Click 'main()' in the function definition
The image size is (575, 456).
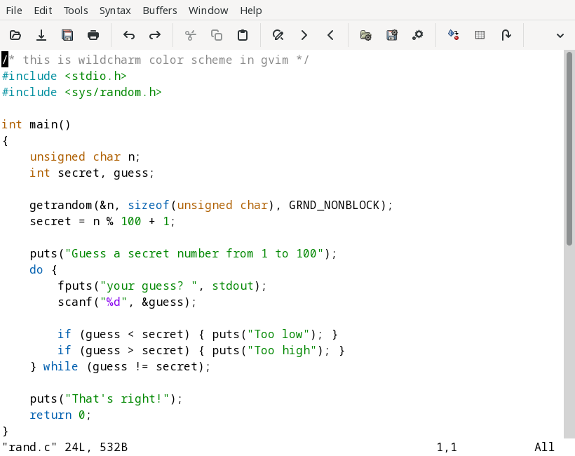pos(50,124)
